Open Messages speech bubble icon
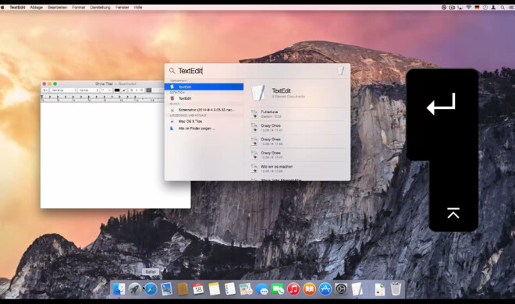 coord(261,289)
